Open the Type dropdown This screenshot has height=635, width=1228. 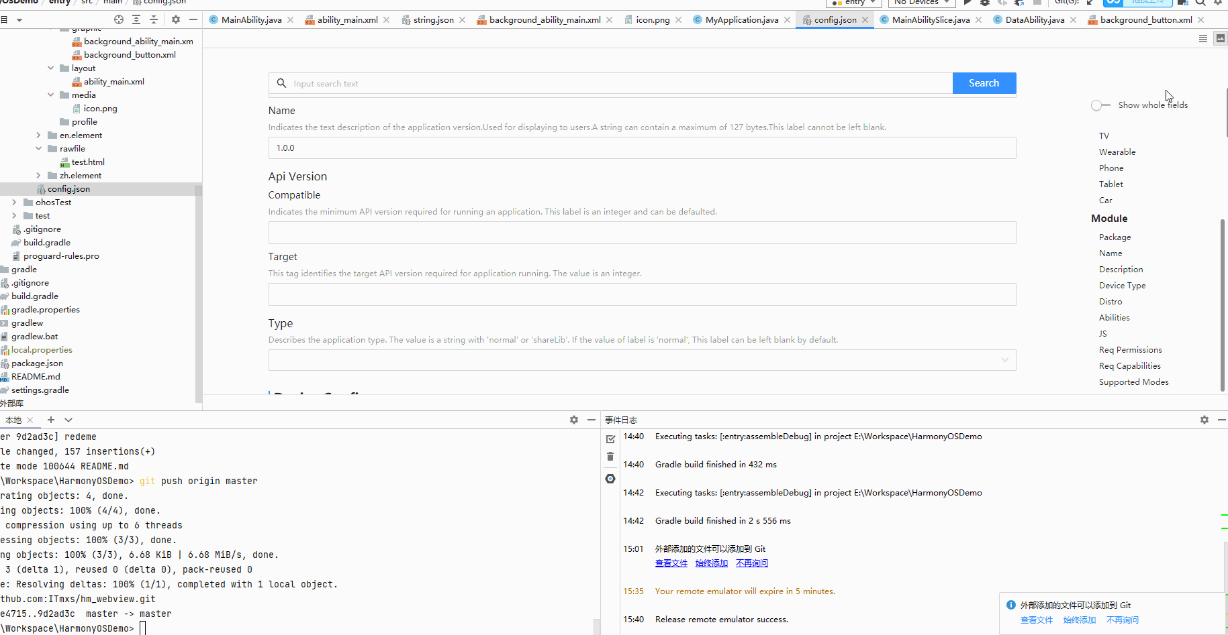coord(642,360)
